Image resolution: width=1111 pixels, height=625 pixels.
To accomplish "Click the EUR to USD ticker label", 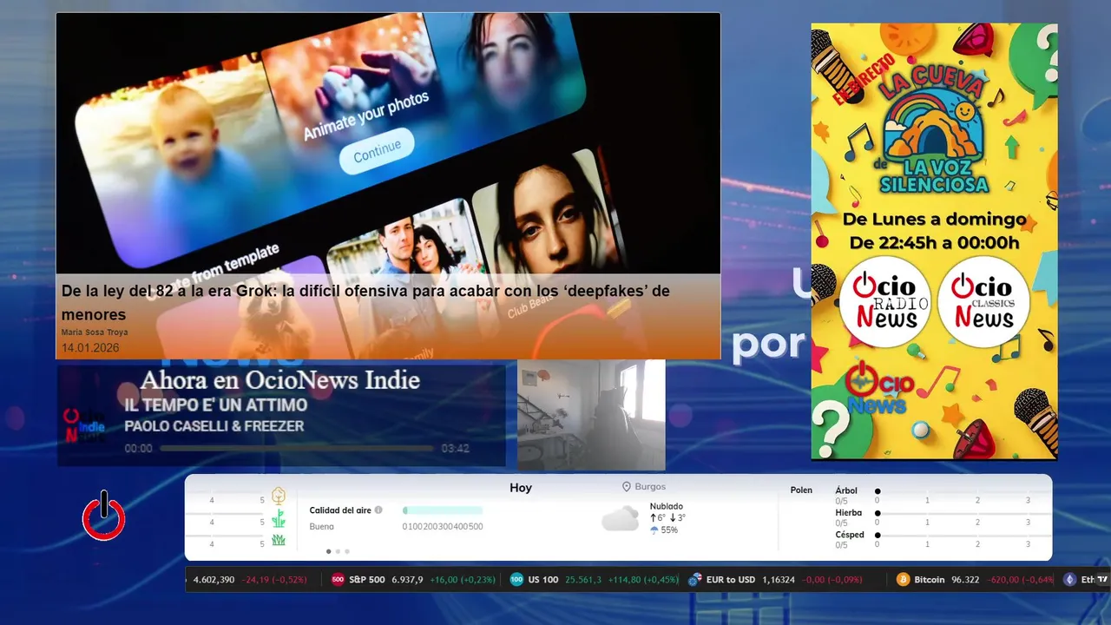I will 731,579.
